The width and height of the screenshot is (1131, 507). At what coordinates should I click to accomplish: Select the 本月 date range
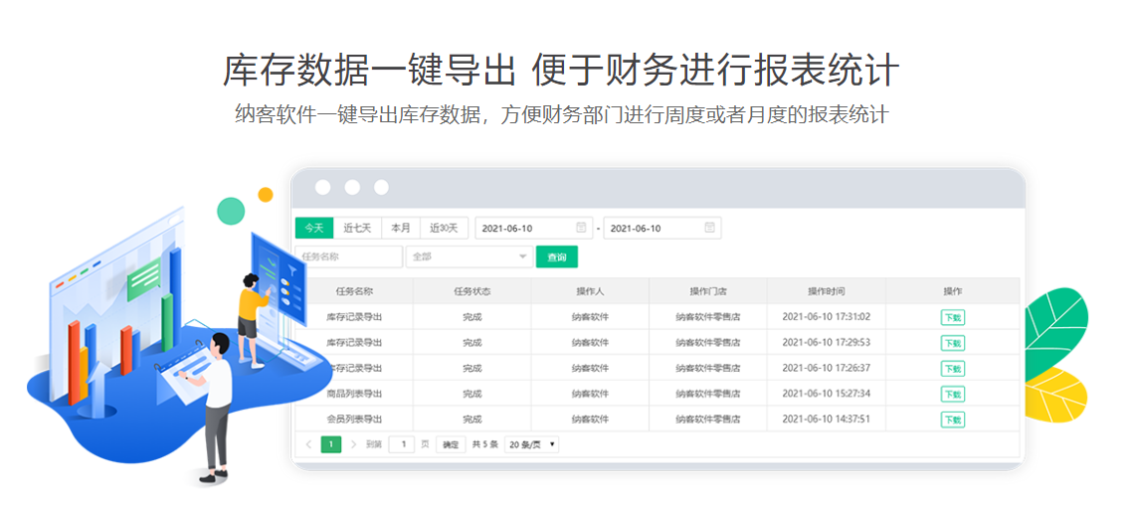pyautogui.click(x=400, y=228)
